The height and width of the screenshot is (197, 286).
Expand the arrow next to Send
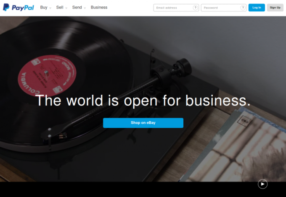pyautogui.click(x=85, y=8)
